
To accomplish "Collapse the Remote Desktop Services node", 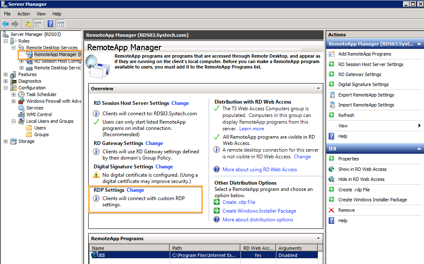I will coord(13,48).
